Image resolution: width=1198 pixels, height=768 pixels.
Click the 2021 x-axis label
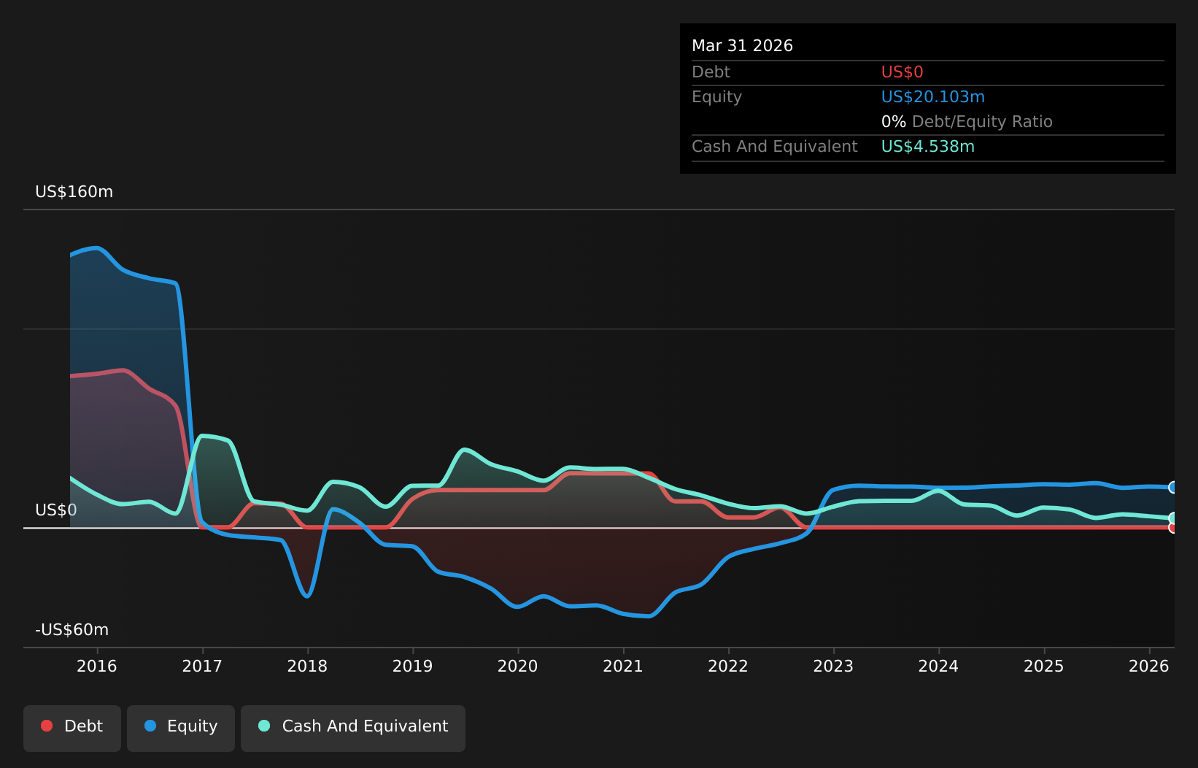coord(623,666)
